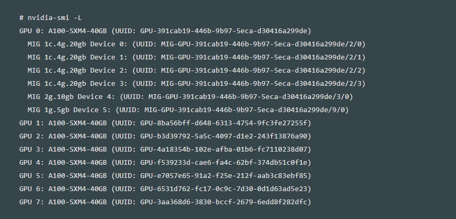Select the GPU 2 line
456x219 pixels.
click(165, 136)
